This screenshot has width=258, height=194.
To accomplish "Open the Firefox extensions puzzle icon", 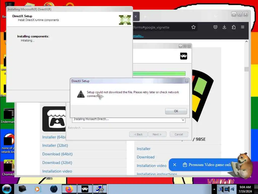I will click(234, 27).
